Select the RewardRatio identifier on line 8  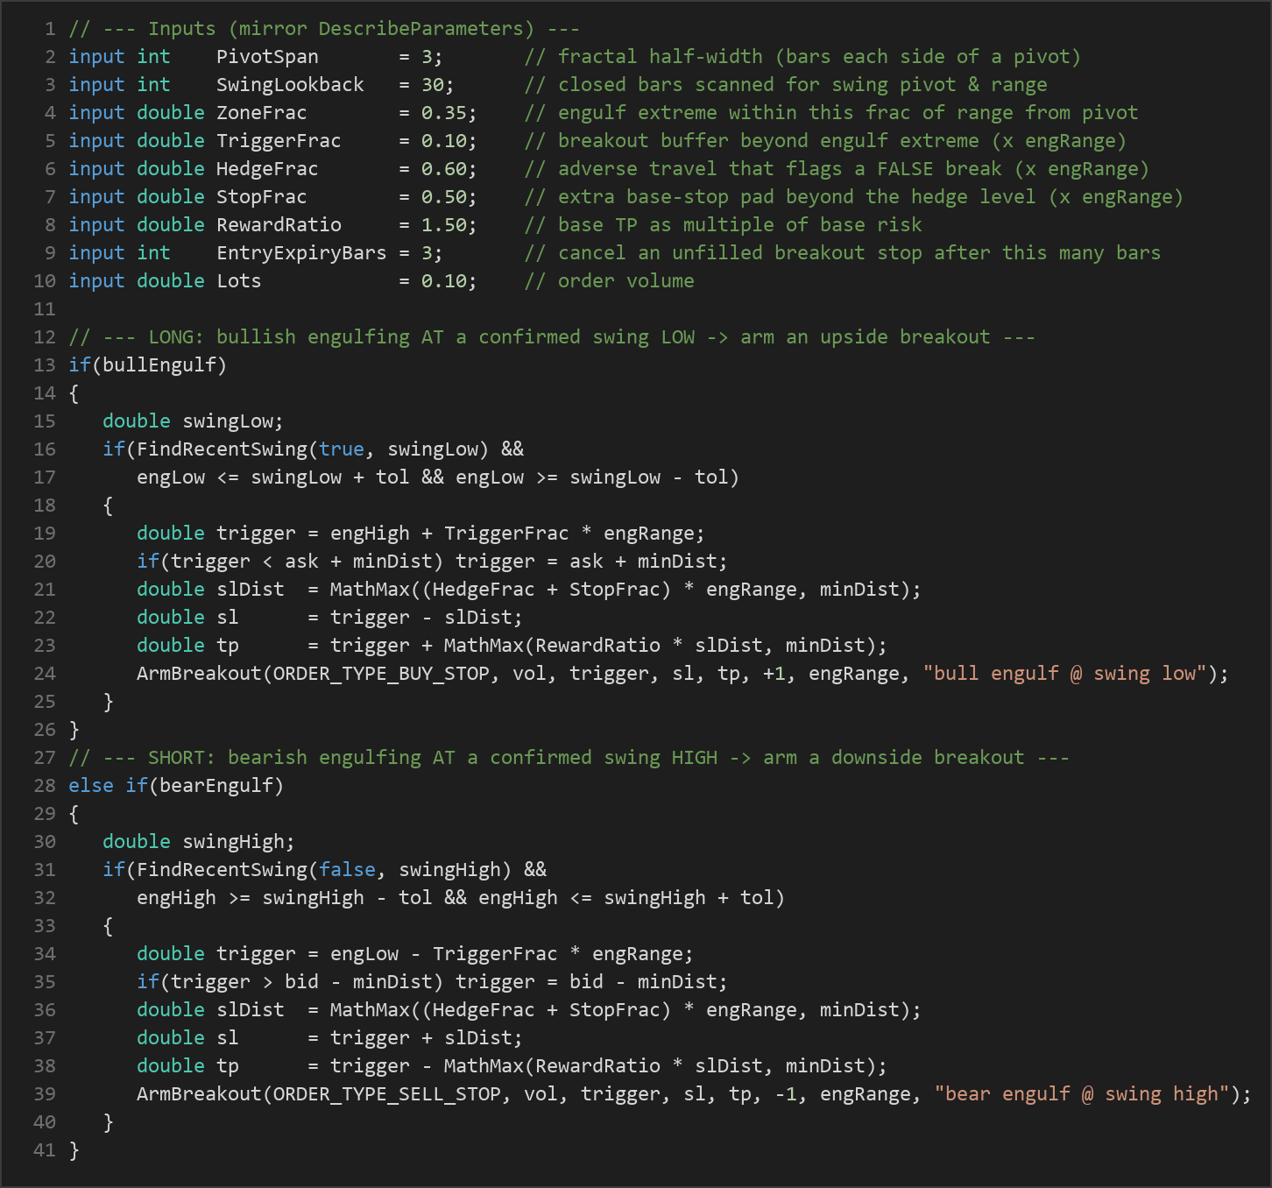point(279,225)
